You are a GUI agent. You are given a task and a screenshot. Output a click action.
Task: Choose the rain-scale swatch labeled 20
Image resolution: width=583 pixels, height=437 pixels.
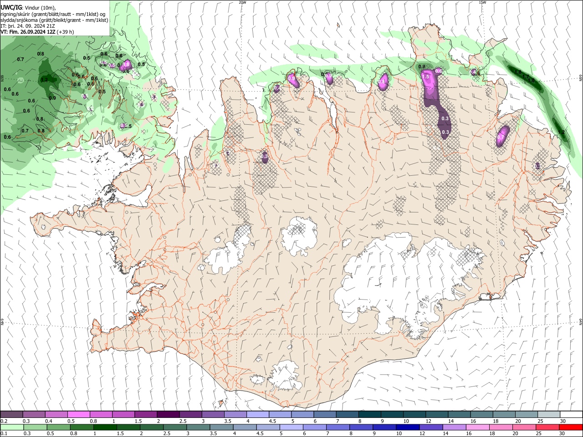pos(524,427)
